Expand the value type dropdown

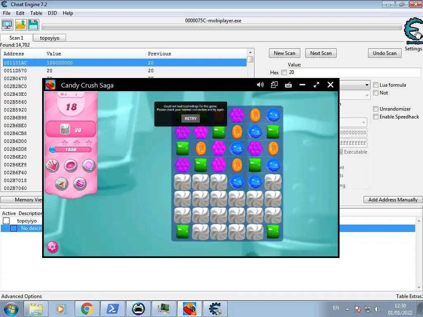click(x=367, y=95)
